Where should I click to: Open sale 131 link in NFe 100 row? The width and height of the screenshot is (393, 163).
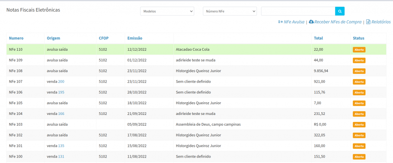tap(61, 156)
